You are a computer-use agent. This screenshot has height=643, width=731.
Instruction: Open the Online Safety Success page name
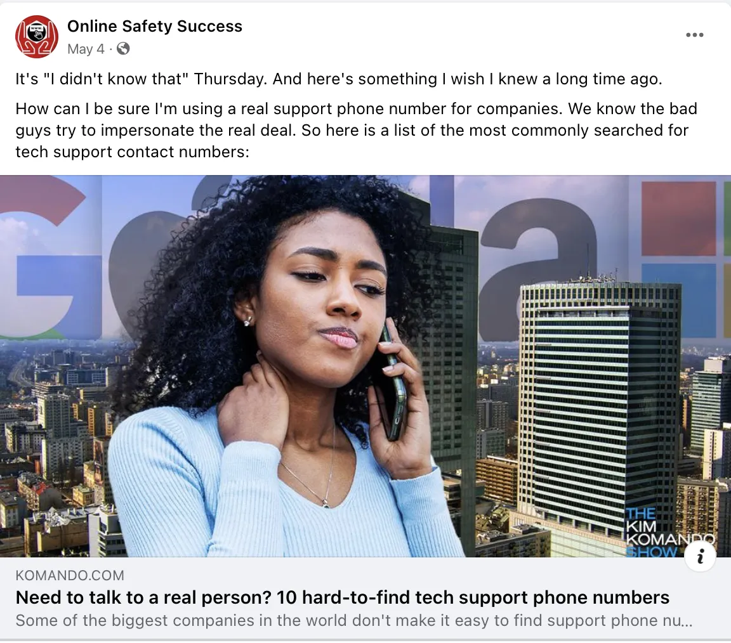coord(155,26)
